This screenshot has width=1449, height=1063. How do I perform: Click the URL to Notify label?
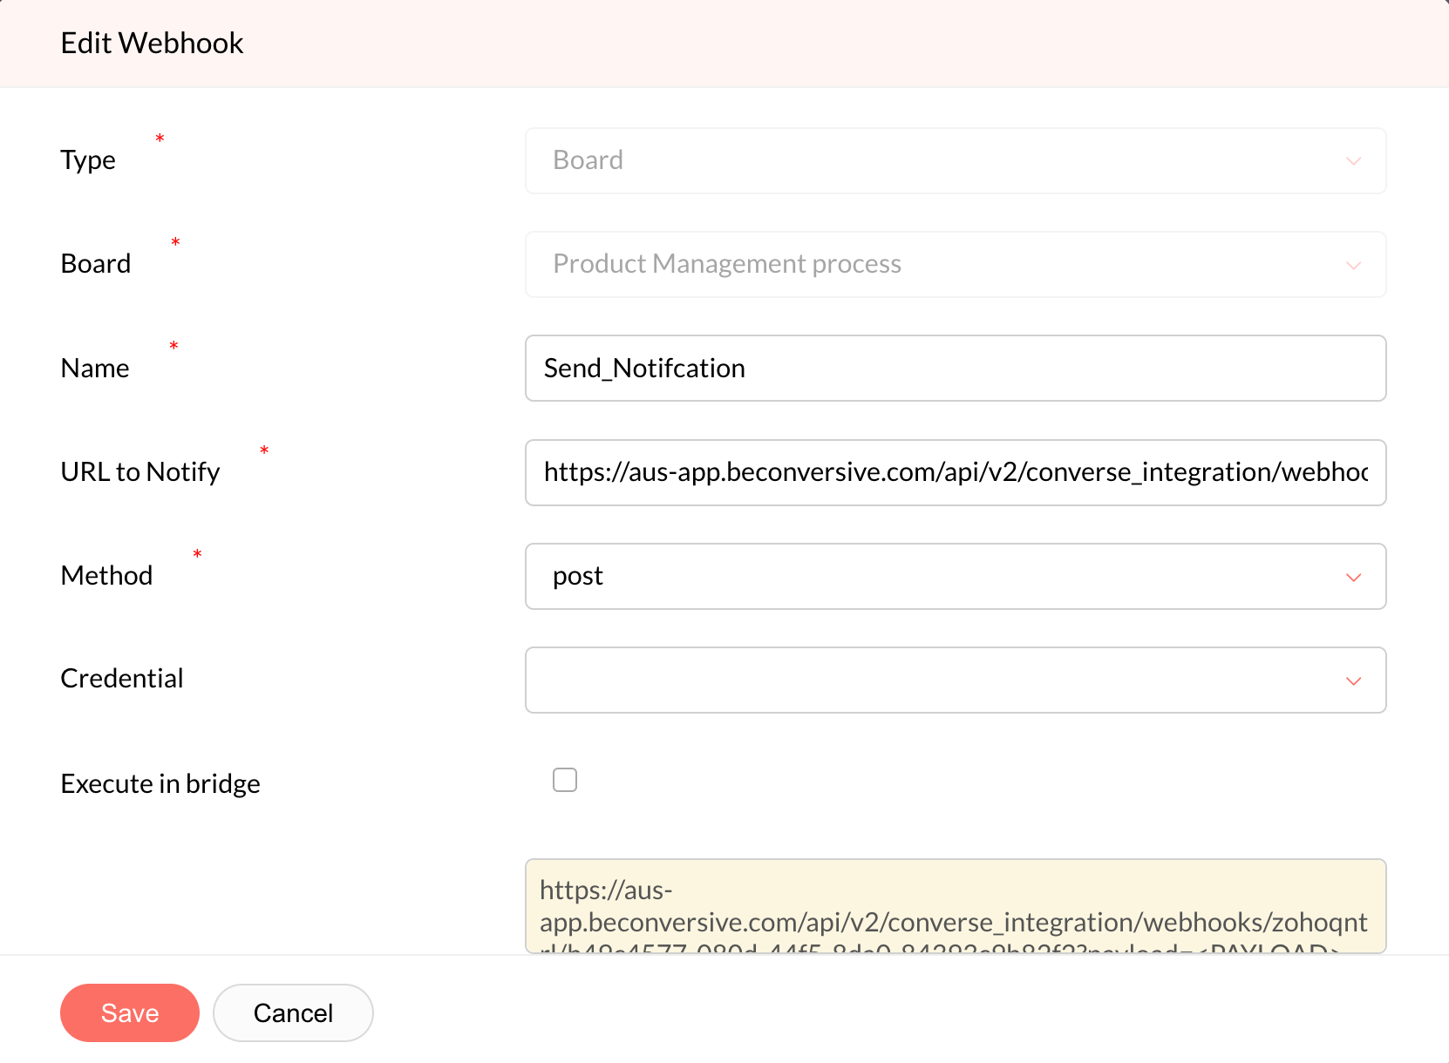point(140,471)
